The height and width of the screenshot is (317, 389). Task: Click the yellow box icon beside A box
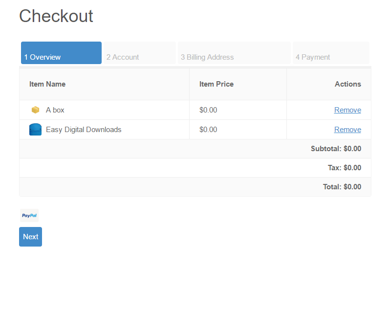[x=36, y=110]
